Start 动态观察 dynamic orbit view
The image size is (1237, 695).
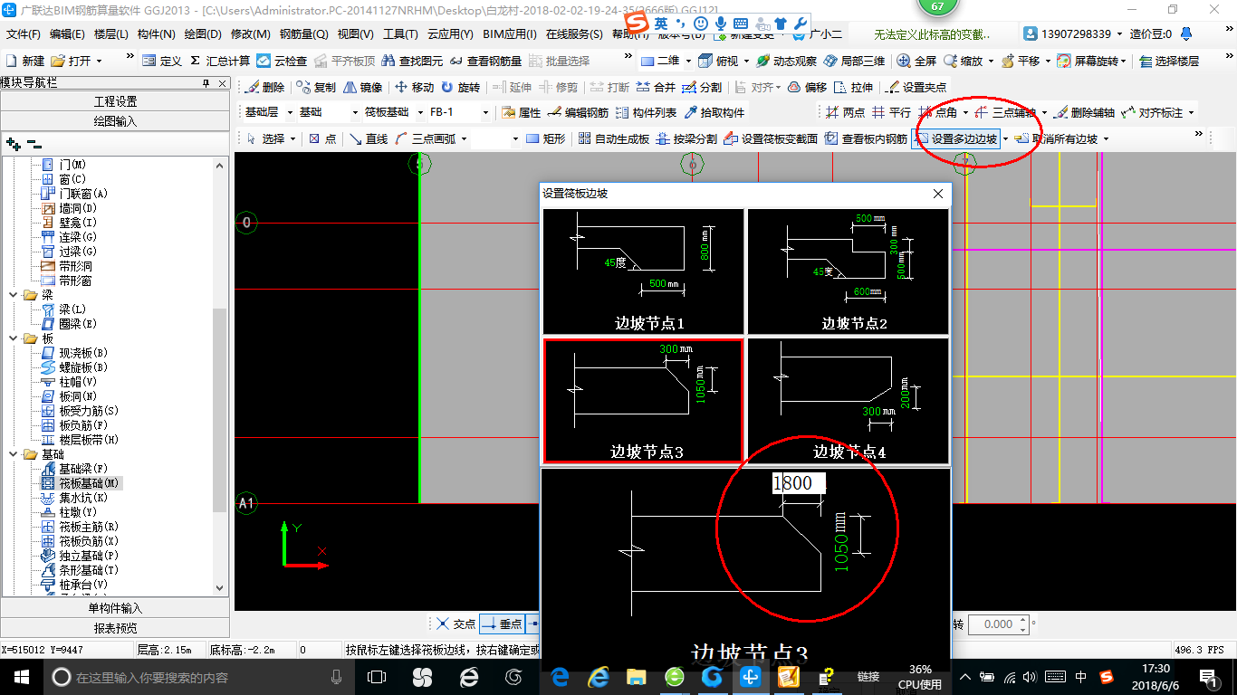click(x=786, y=61)
